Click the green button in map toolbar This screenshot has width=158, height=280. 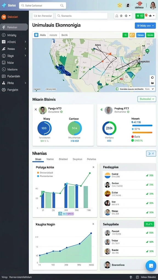click(x=125, y=35)
